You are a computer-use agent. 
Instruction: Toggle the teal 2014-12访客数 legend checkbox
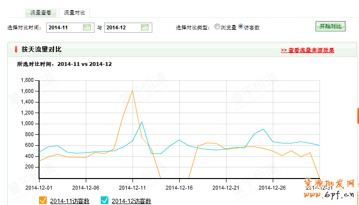click(x=105, y=200)
